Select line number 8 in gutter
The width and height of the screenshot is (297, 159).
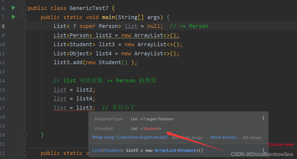(x=3, y=26)
